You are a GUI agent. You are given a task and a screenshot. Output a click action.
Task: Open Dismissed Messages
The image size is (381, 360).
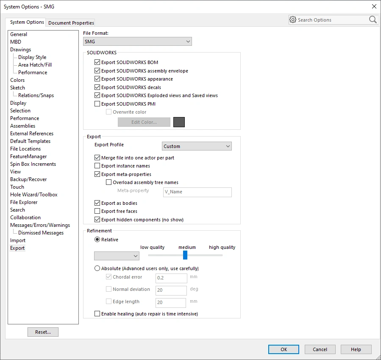(x=41, y=233)
